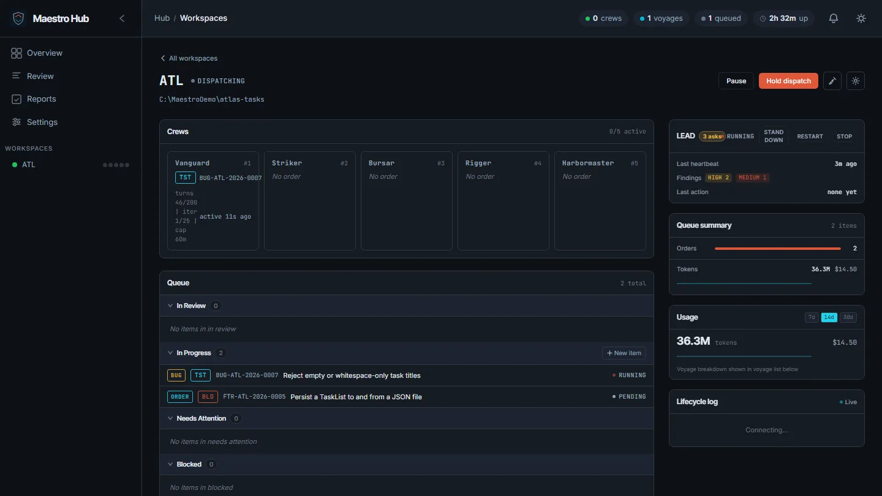This screenshot has width=882, height=496.
Task: Click the Review list icon
Action: point(16,76)
